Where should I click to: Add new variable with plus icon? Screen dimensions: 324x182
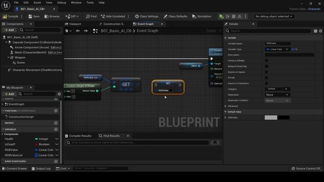tap(56, 129)
